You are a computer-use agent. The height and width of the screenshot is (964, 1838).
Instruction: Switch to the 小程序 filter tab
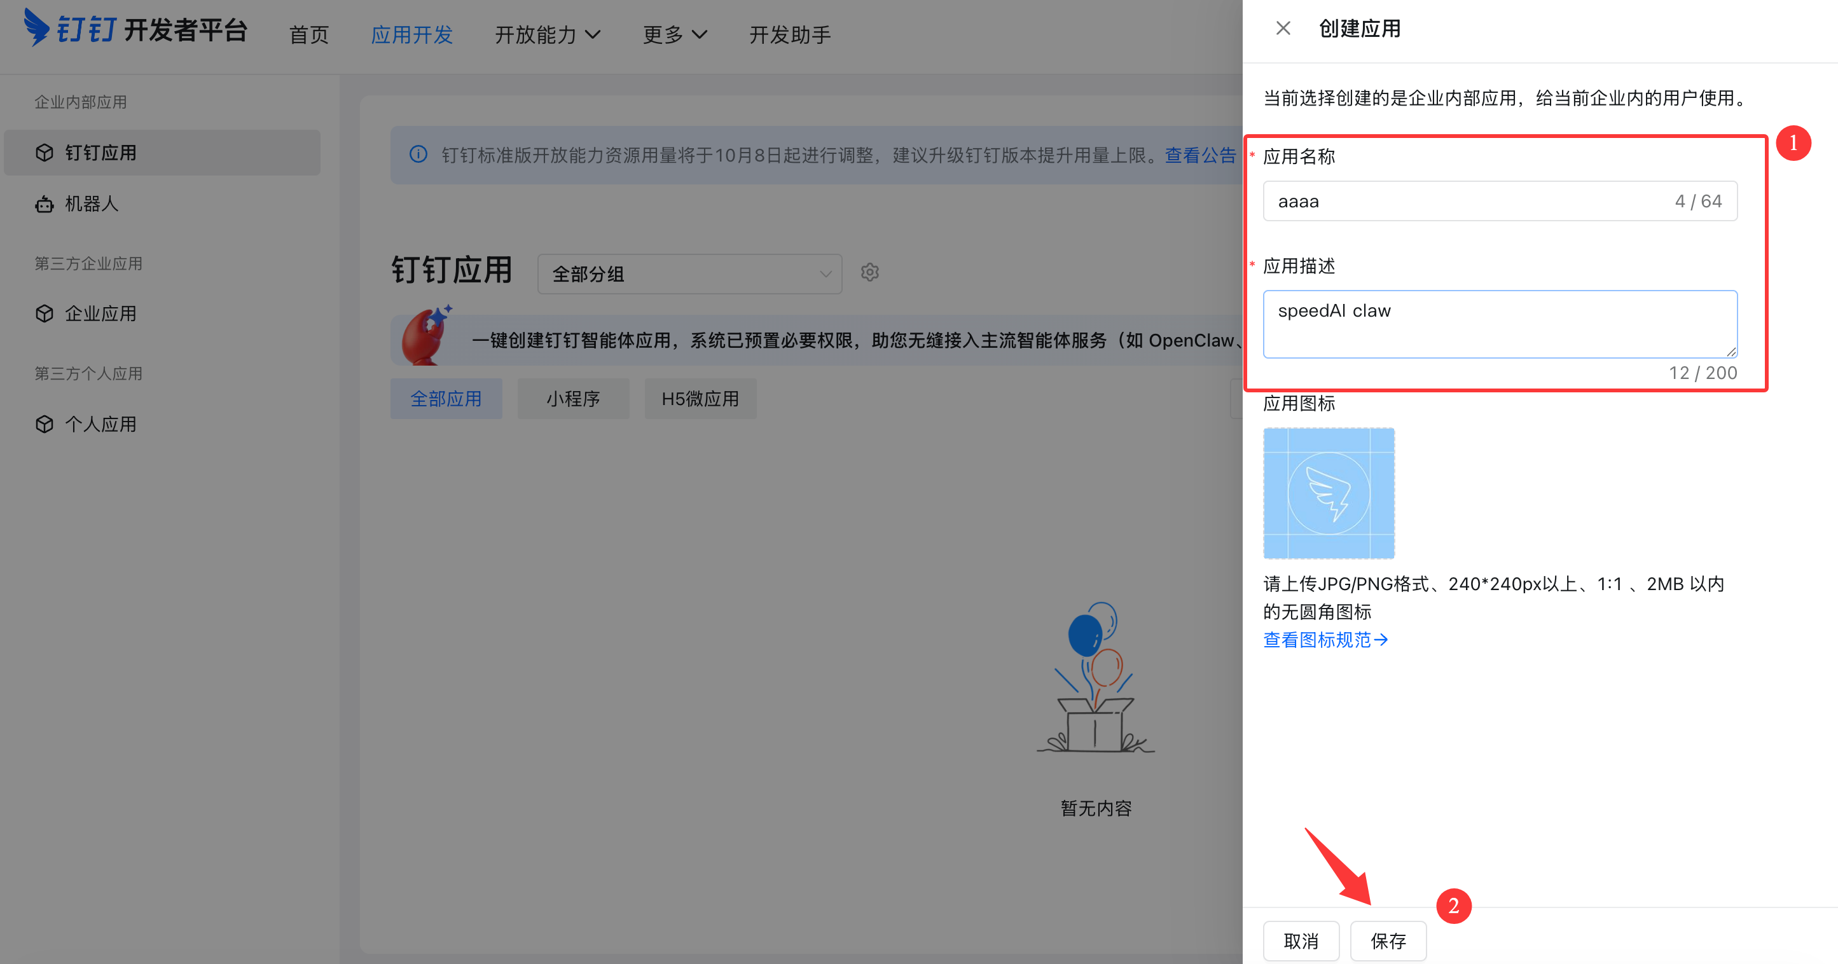click(x=573, y=399)
